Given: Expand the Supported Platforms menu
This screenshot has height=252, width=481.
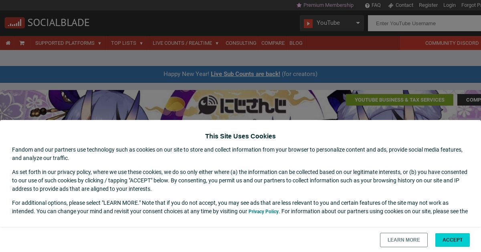Looking at the screenshot, I should (x=68, y=43).
